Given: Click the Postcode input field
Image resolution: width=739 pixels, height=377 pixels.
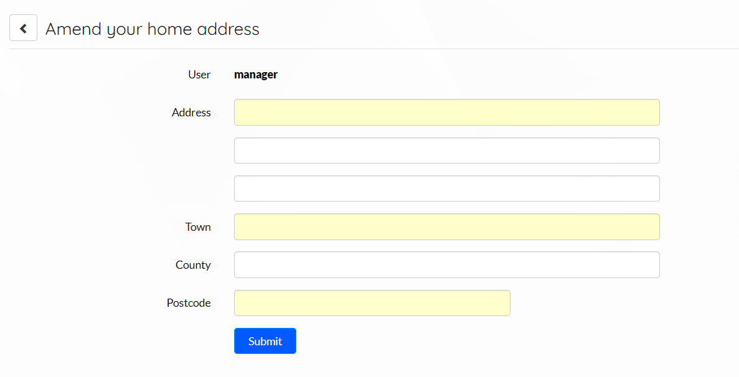Looking at the screenshot, I should point(372,303).
